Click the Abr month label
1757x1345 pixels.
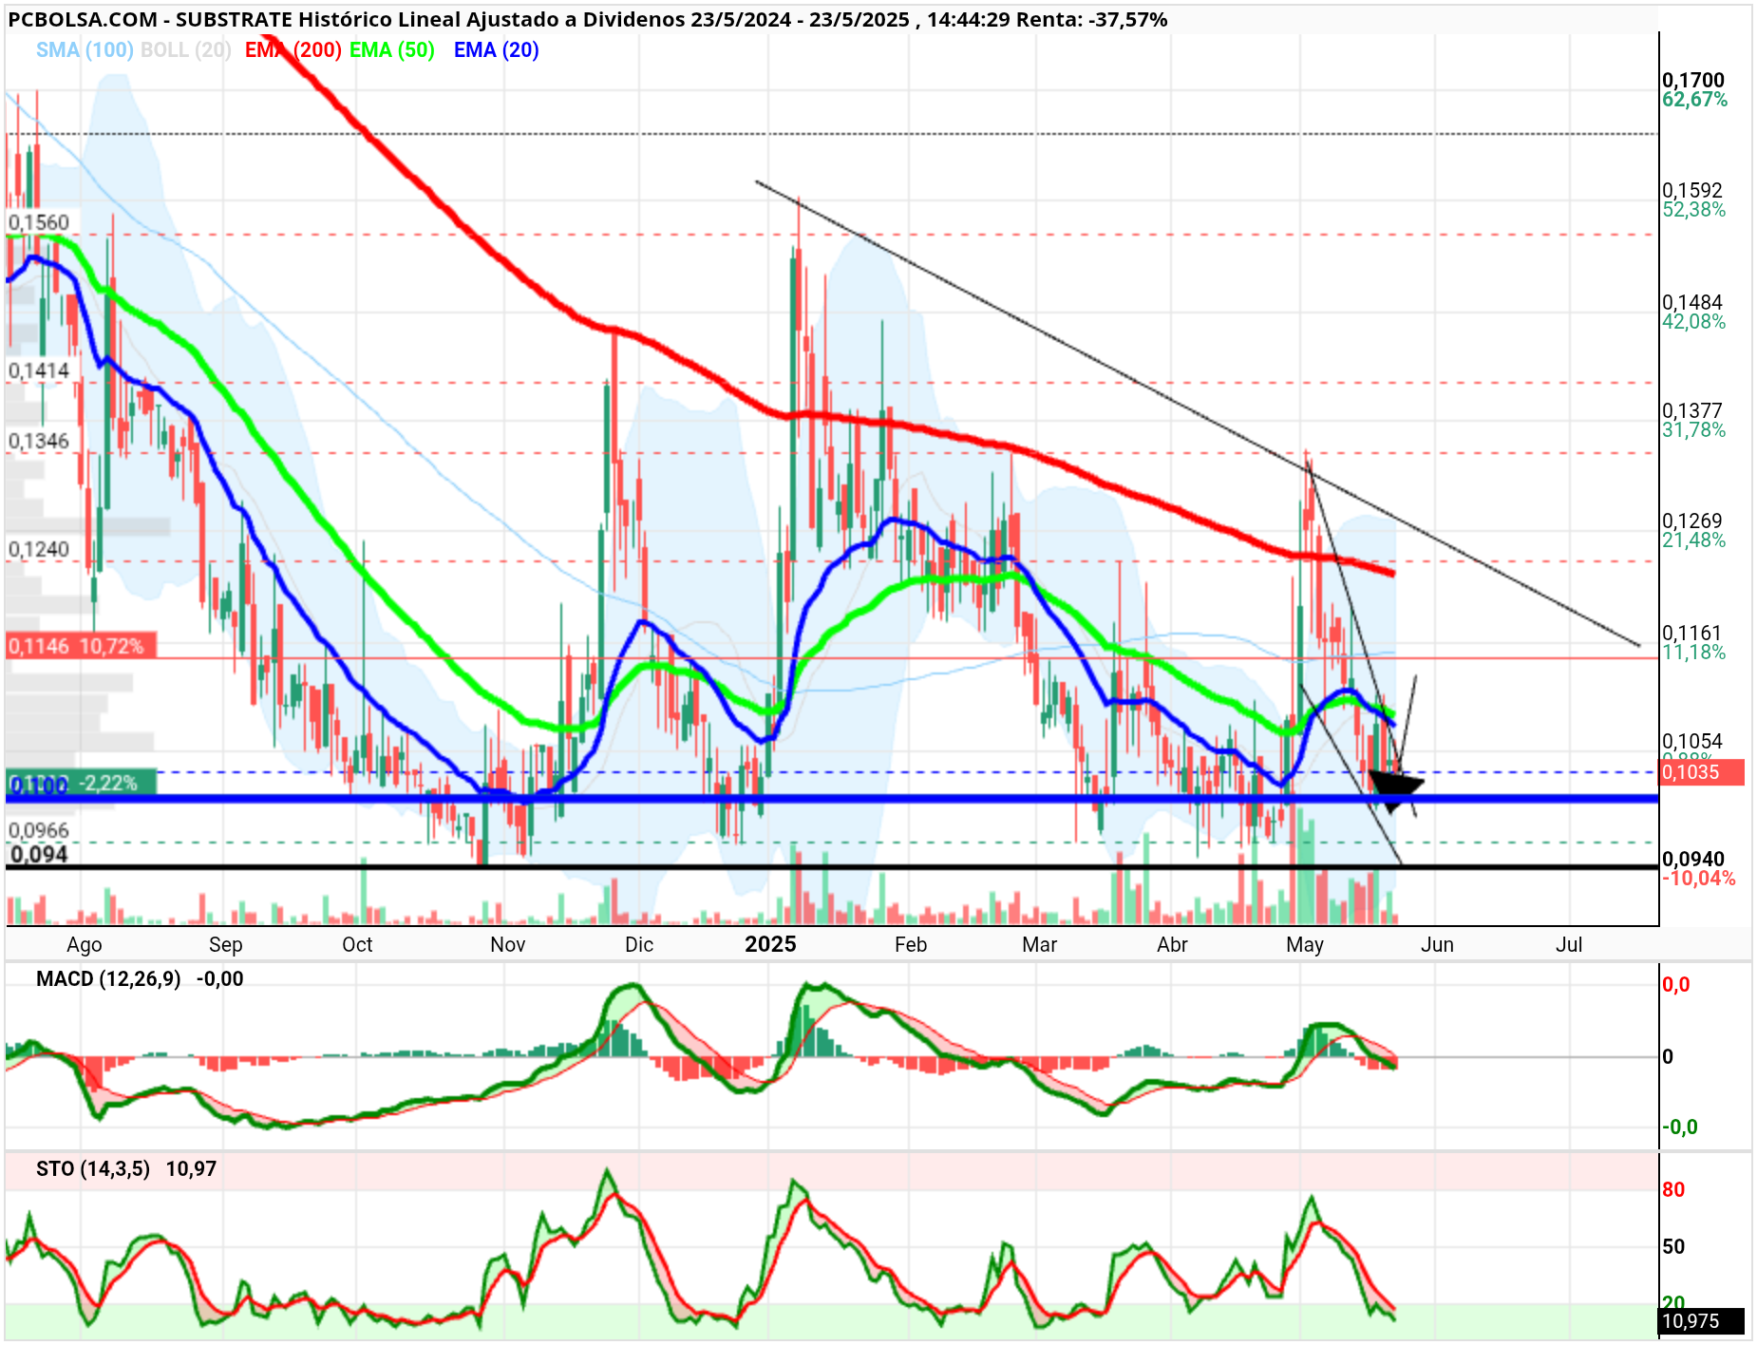tap(1173, 945)
